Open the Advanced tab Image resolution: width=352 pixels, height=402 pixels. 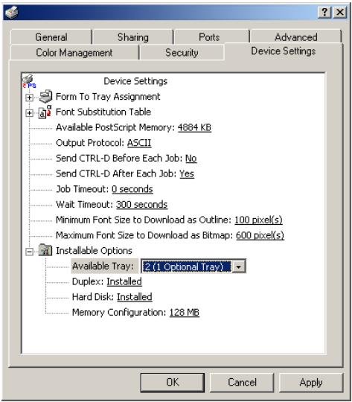pos(296,37)
